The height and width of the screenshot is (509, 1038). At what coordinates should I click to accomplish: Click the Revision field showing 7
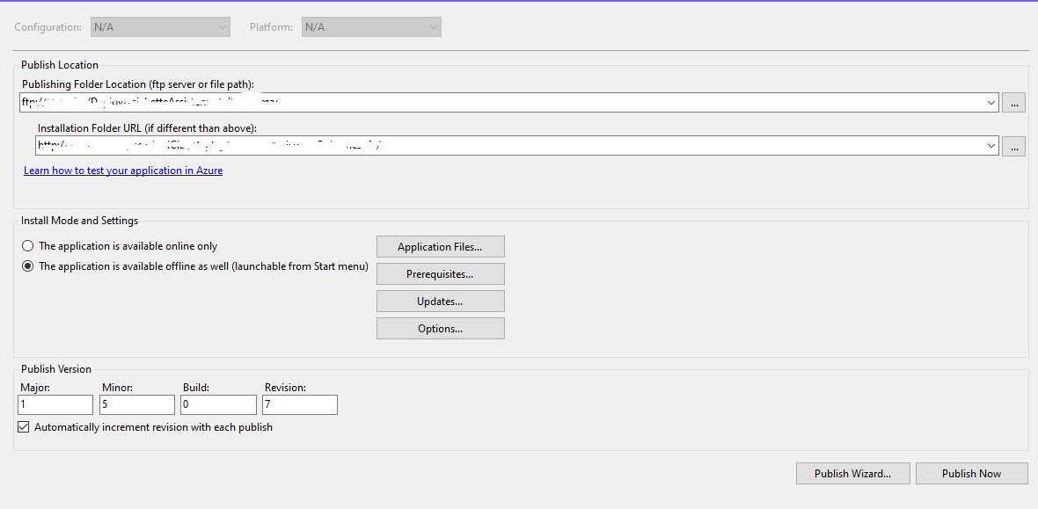pos(300,404)
